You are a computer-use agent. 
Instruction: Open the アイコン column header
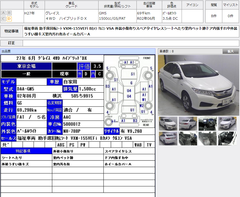point(192,5)
